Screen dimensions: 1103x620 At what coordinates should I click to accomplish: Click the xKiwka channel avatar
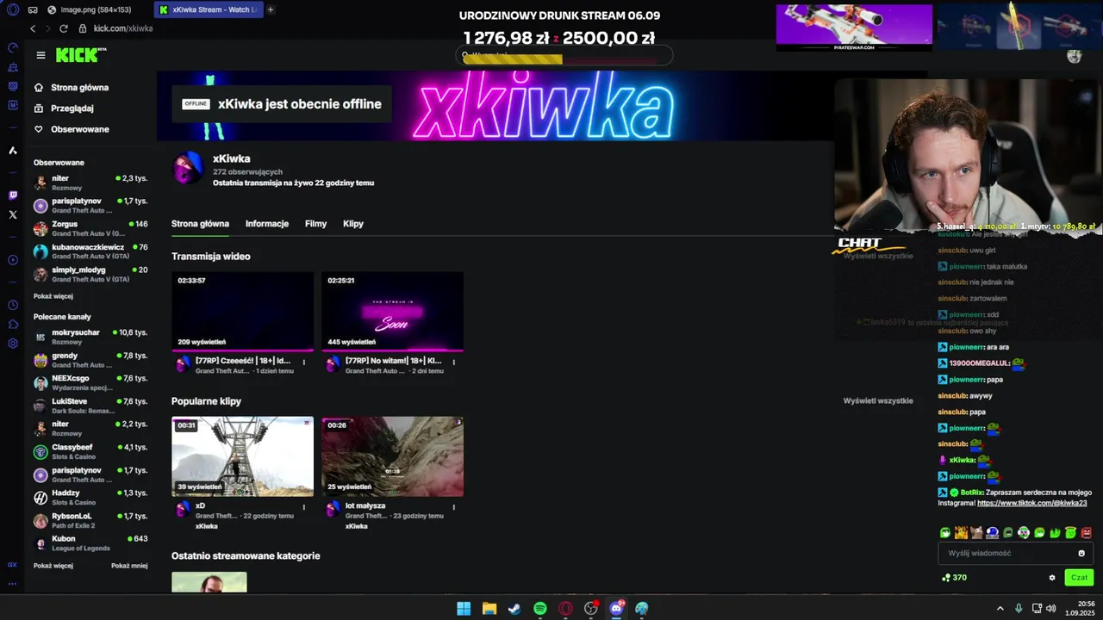click(188, 169)
